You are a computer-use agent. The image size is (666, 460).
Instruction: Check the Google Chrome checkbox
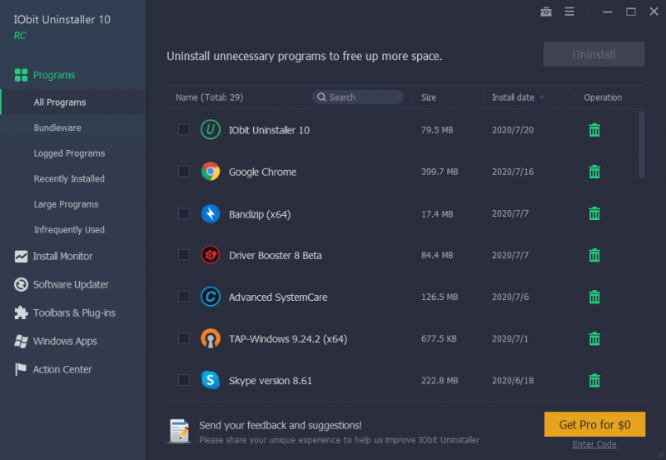(x=183, y=172)
